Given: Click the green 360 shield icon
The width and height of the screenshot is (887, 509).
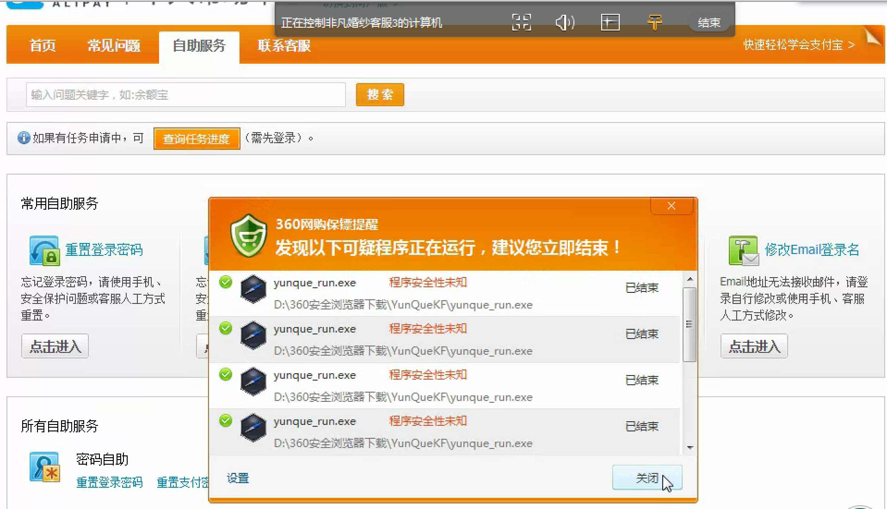Looking at the screenshot, I should 249,236.
